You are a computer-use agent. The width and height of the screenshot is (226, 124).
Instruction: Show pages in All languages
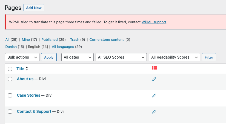pyautogui.click(x=63, y=47)
